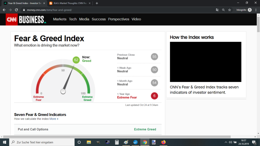Click the Last updated Oct 24 text
Screen dimensions: 260x146
pyautogui.click(x=142, y=105)
